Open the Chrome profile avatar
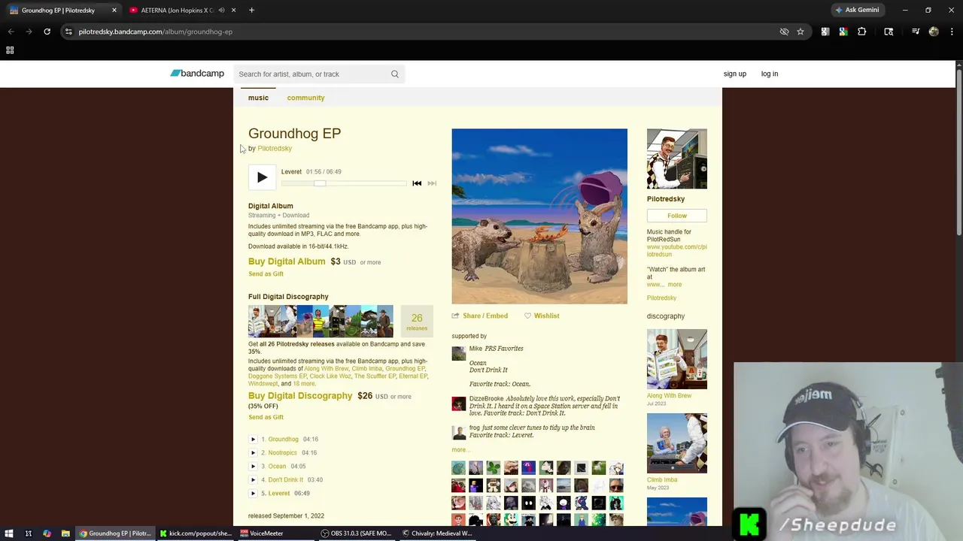The image size is (963, 541). (934, 32)
